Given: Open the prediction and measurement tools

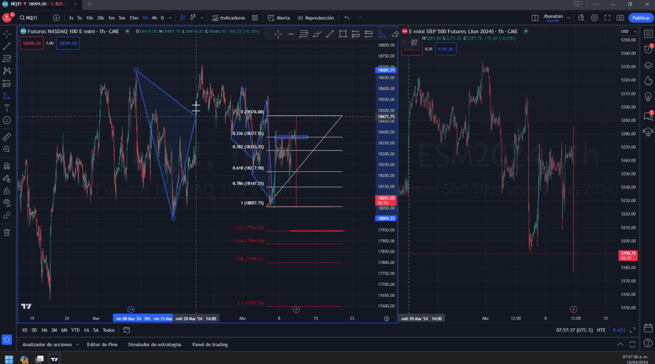Looking at the screenshot, I should pyautogui.click(x=7, y=83).
